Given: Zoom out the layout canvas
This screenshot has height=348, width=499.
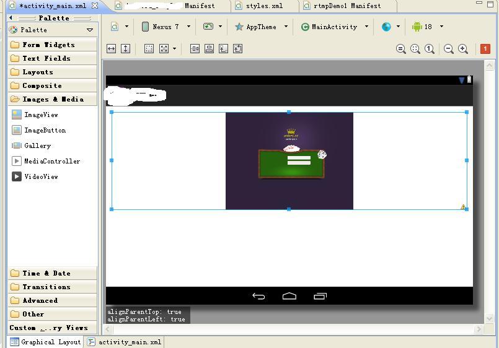Looking at the screenshot, I should (449, 49).
